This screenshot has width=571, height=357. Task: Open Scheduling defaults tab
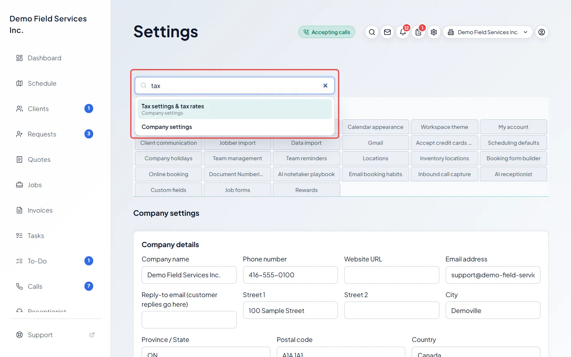coord(514,143)
